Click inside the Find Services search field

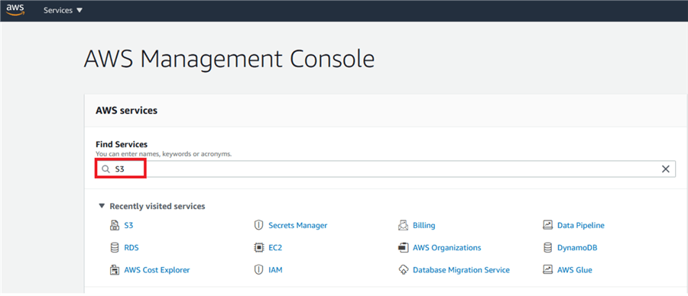(x=386, y=169)
